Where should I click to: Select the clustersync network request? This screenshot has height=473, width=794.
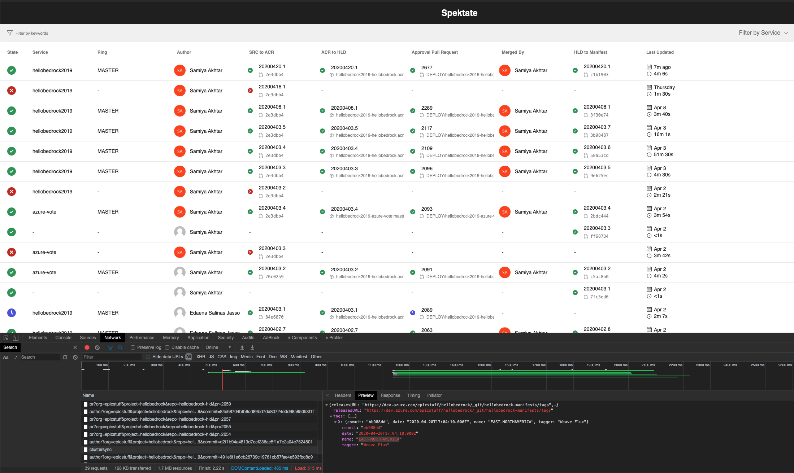(x=200, y=450)
